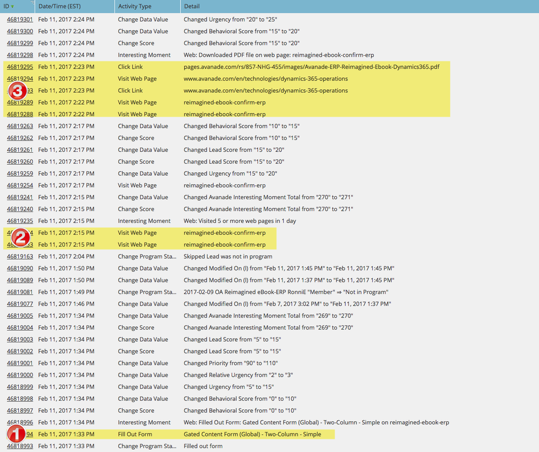Click the column menu icon in ID header
Viewport: 539px width, 452px height.
tap(32, 3)
